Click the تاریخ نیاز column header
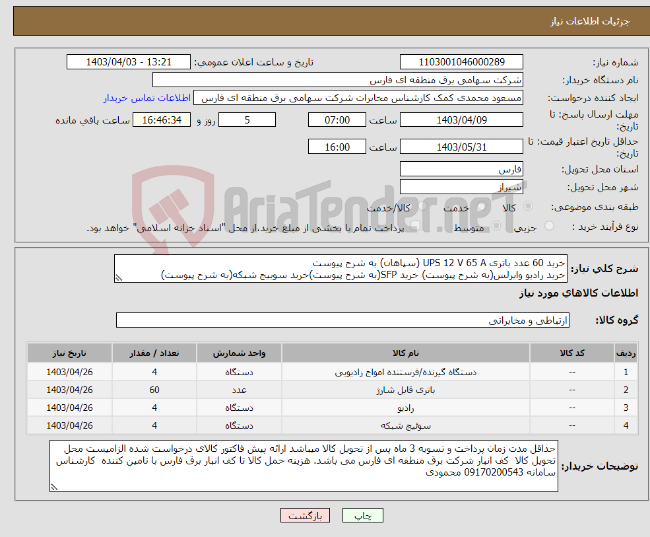The image size is (650, 537). [69, 353]
